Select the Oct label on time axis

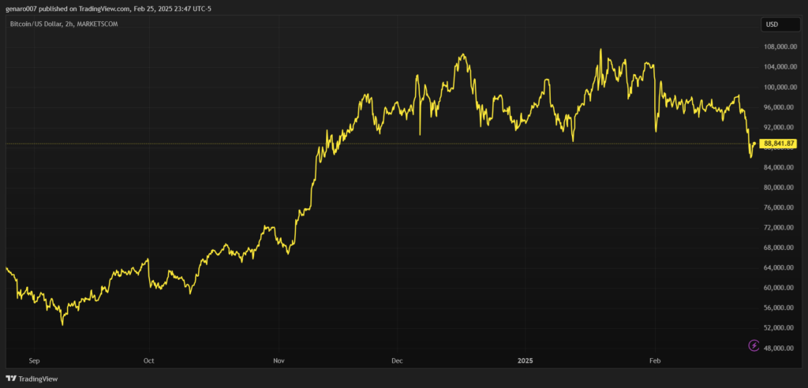(148, 360)
